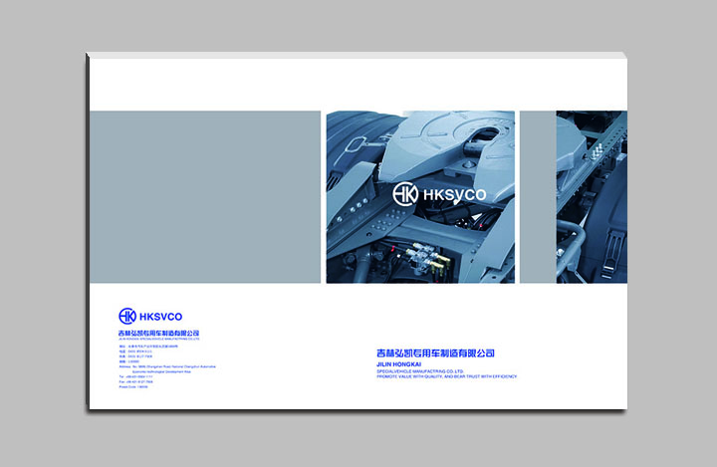
Task: Select the white HKSVCO wordmark on the photo
Action: pos(453,194)
